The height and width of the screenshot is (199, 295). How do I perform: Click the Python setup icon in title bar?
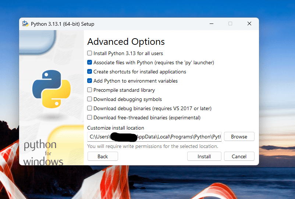click(x=25, y=24)
